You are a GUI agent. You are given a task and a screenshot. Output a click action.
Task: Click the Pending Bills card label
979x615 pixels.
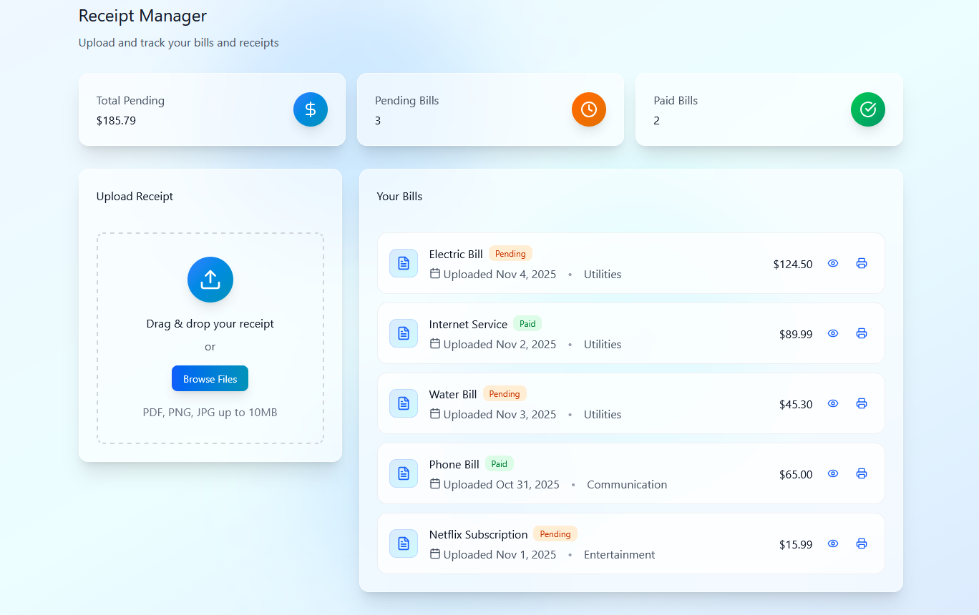(x=406, y=101)
